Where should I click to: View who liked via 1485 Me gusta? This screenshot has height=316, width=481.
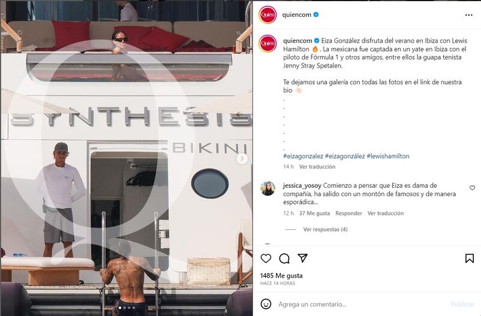(281, 276)
